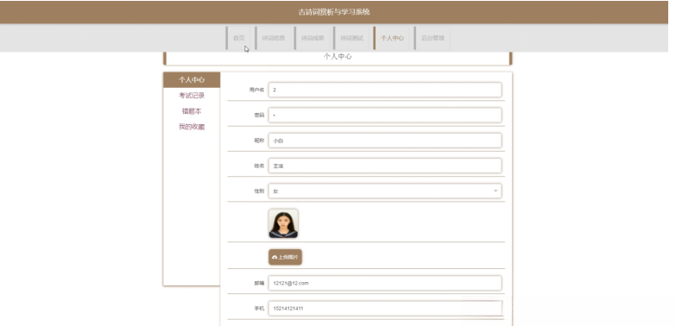
Task: Select the 个人中心 top navigation tab
Action: tap(391, 38)
